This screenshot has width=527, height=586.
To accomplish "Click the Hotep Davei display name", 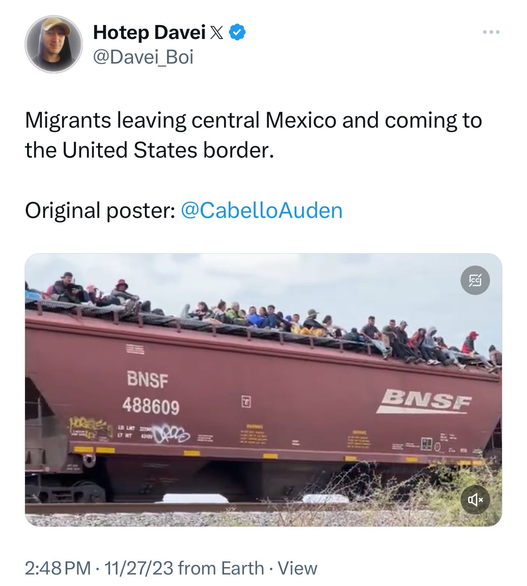I will (149, 32).
